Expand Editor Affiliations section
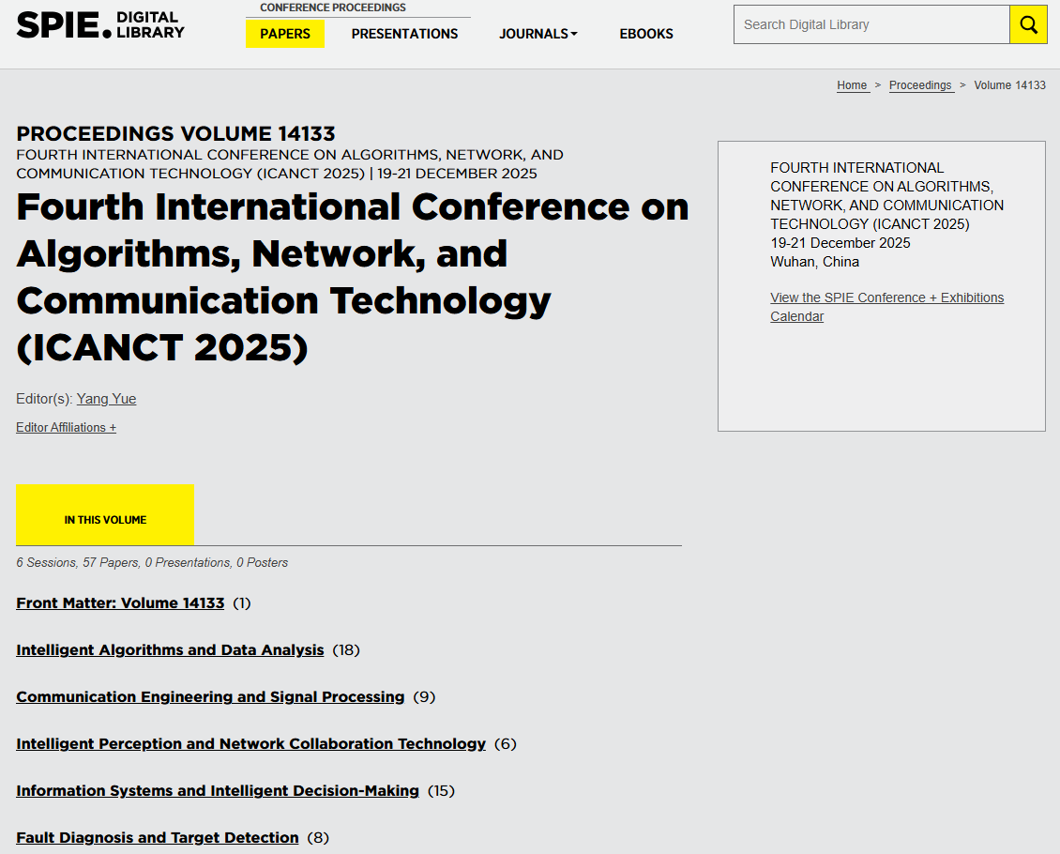The image size is (1060, 854). 66,428
